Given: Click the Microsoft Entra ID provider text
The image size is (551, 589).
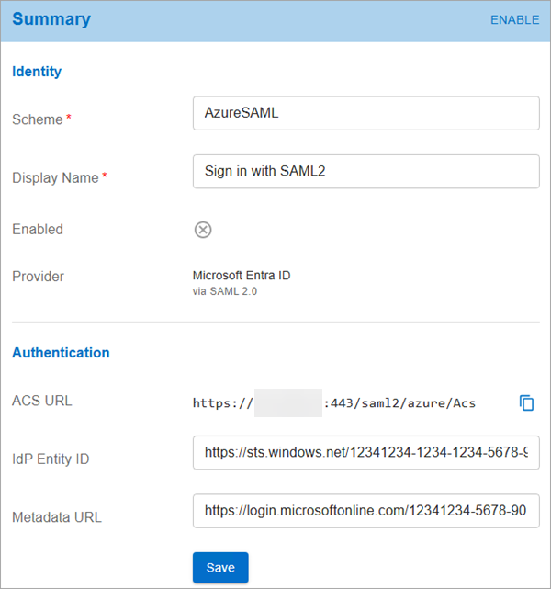Looking at the screenshot, I should 242,276.
